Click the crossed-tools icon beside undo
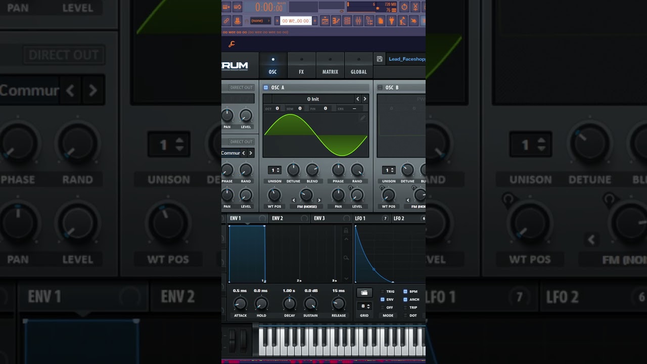Image resolution: width=647 pixels, height=364 pixels. (x=415, y=7)
